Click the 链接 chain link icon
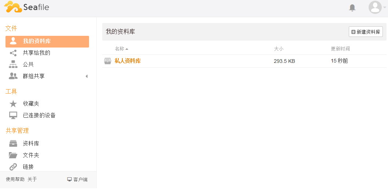This screenshot has width=388, height=189. point(13,167)
